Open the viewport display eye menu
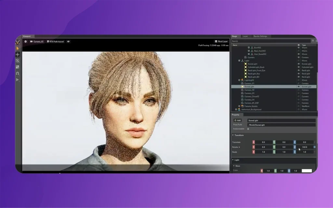Image resolution: width=333 pixels, height=208 pixels. point(68,42)
